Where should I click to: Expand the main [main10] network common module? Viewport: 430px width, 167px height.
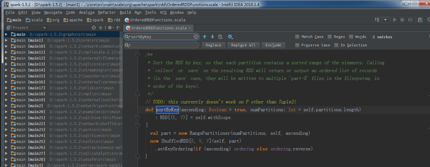tap(7, 46)
